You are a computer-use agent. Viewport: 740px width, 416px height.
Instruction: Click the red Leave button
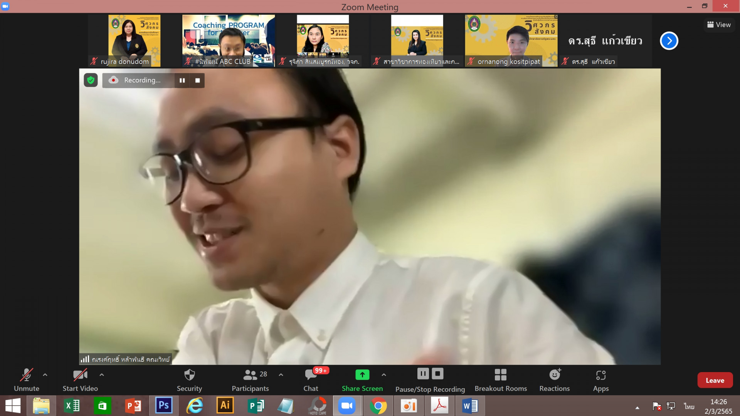point(715,380)
